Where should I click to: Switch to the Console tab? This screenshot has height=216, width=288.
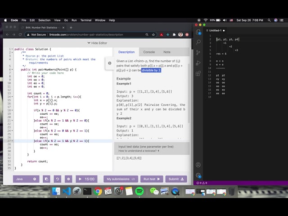tap(149, 52)
